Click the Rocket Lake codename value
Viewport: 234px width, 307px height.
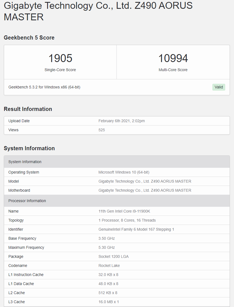(109, 266)
